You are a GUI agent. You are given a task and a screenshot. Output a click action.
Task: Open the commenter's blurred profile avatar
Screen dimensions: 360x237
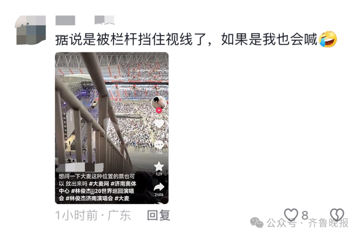pos(31,30)
